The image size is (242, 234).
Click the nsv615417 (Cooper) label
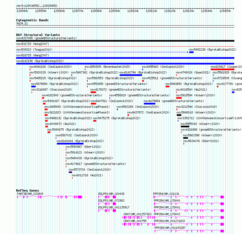pos(226,67)
